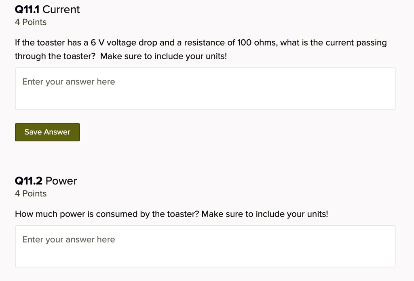The width and height of the screenshot is (414, 281).
Task: Click the question text about power consumed
Action: 171,214
